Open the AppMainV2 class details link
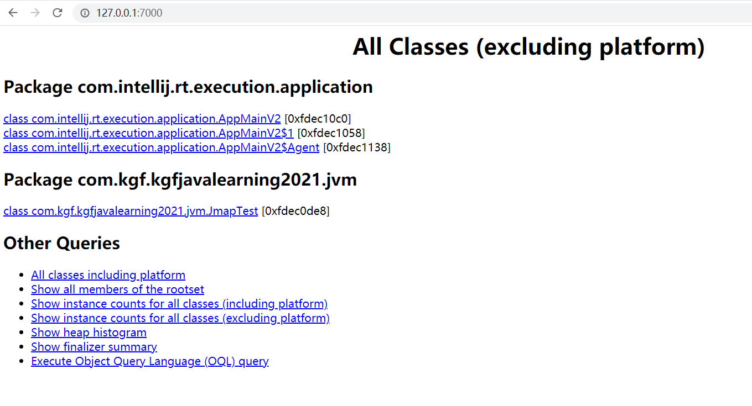The image size is (752, 406). pos(141,118)
